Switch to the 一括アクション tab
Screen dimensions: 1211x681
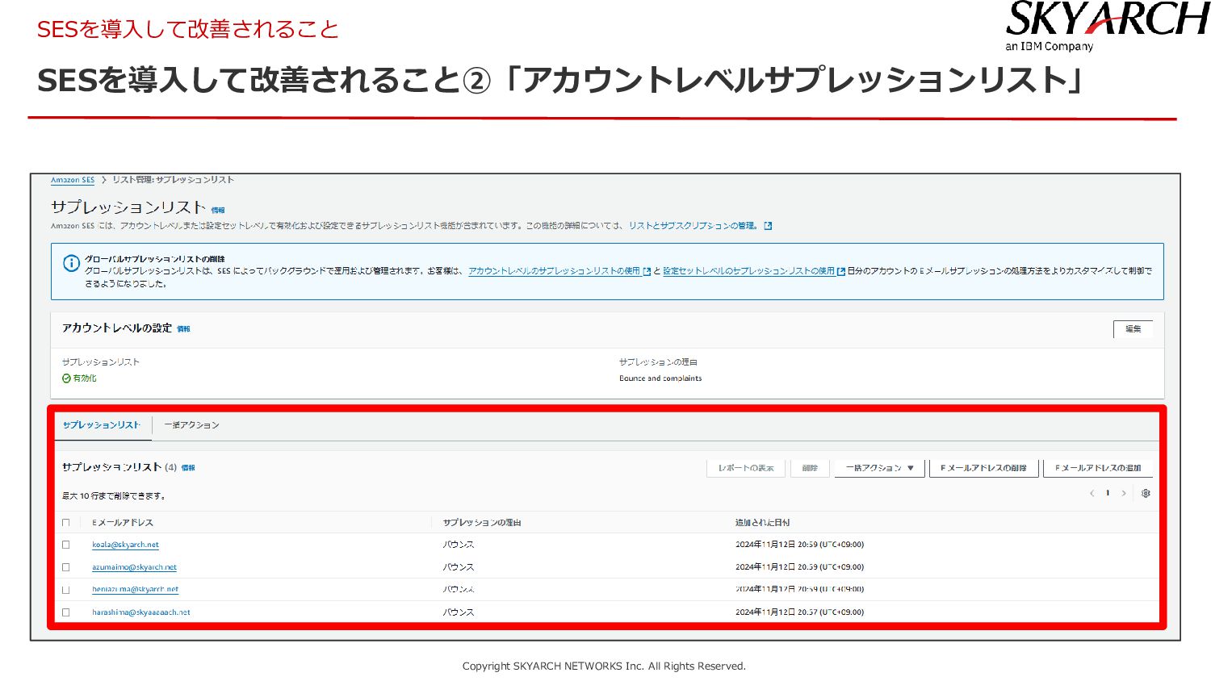click(x=191, y=425)
